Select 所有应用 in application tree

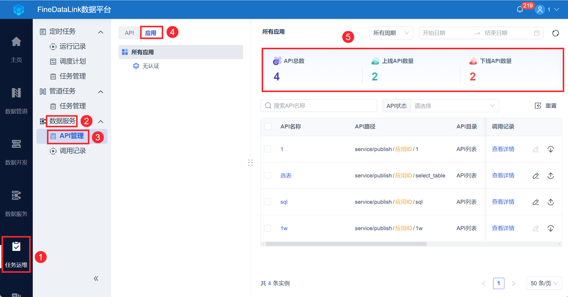[181, 52]
